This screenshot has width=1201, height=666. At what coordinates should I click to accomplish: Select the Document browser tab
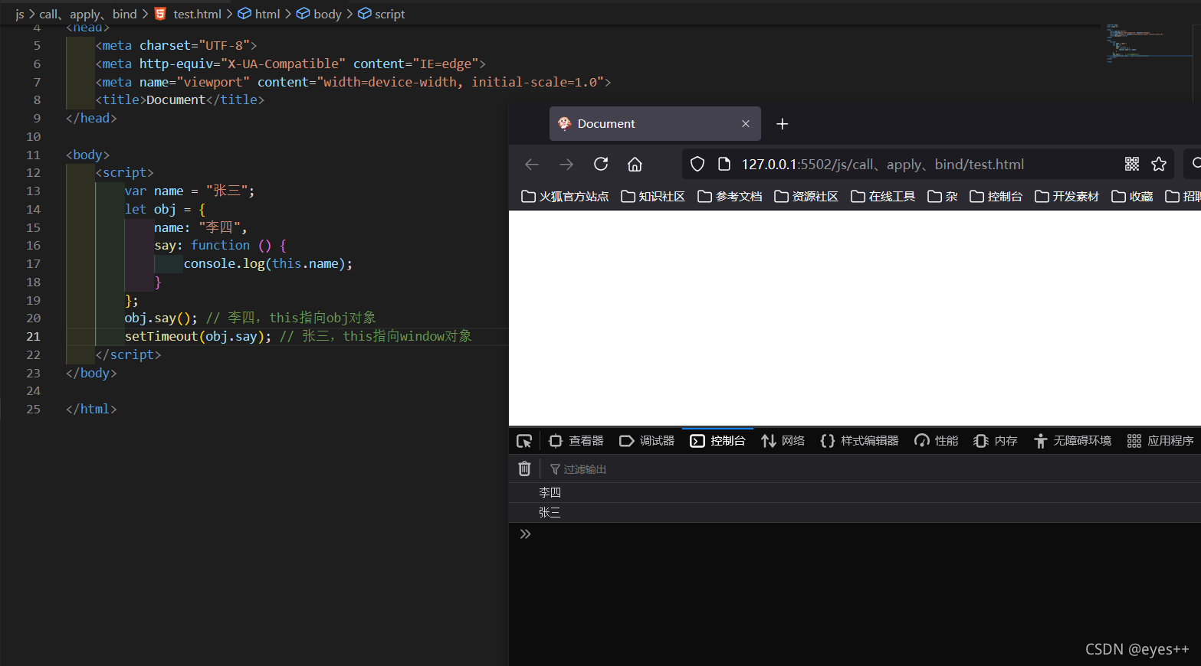point(655,124)
